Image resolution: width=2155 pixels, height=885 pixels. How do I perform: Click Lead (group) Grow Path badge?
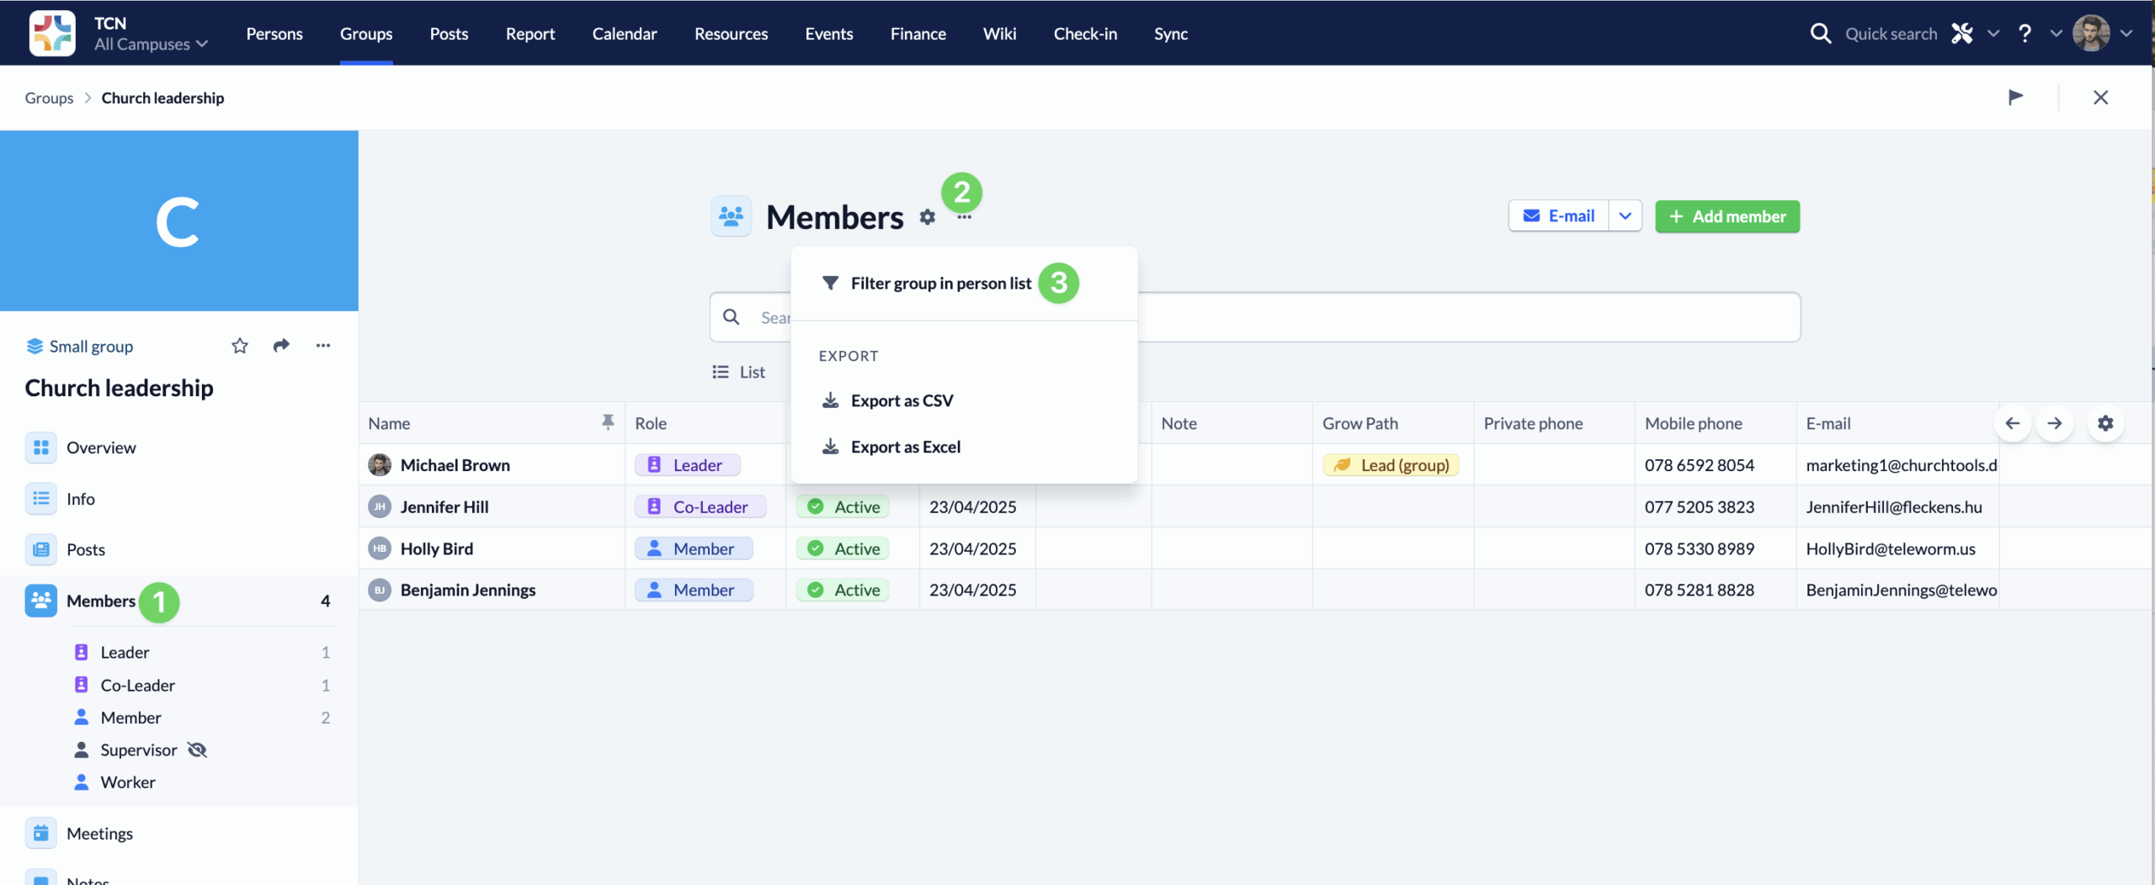pos(1391,465)
